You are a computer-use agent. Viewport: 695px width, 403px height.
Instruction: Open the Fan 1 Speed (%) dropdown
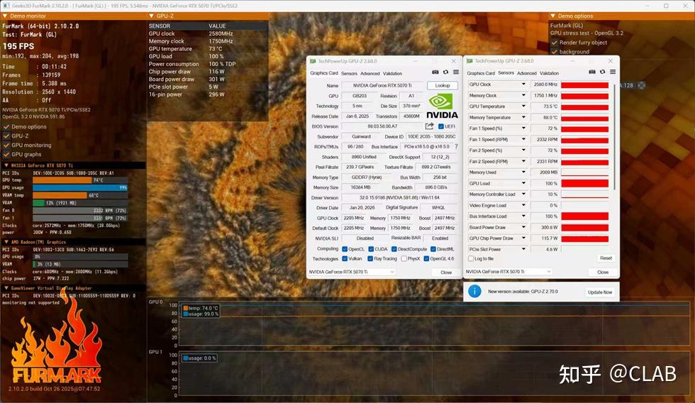coord(523,128)
